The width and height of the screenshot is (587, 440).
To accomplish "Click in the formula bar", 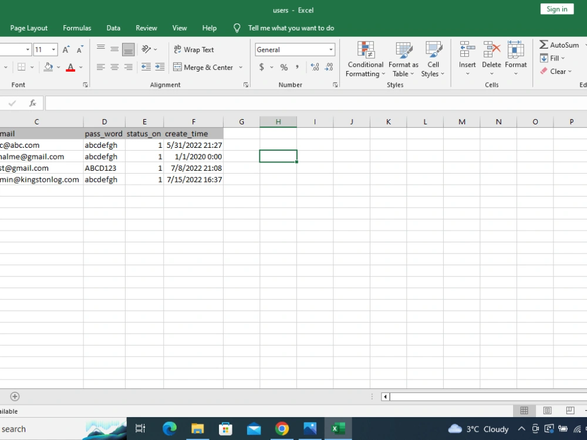I will pos(316,103).
